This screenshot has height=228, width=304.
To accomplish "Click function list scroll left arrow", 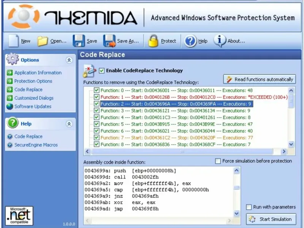I will [x=87, y=151].
